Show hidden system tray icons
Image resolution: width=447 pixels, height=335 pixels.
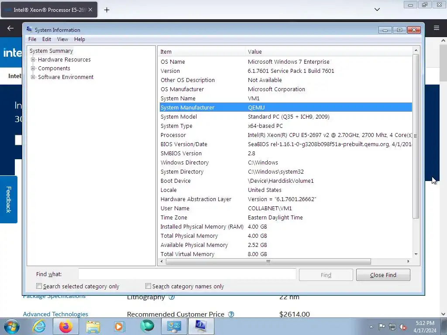tap(371, 327)
